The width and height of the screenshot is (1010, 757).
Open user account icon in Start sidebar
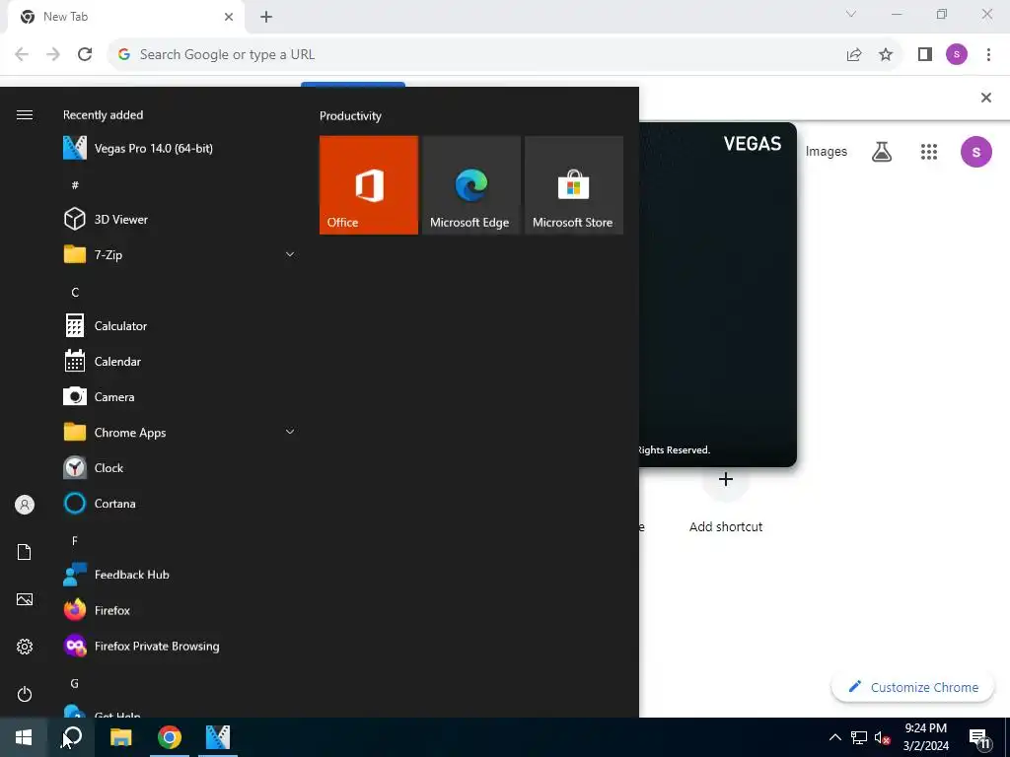(25, 505)
